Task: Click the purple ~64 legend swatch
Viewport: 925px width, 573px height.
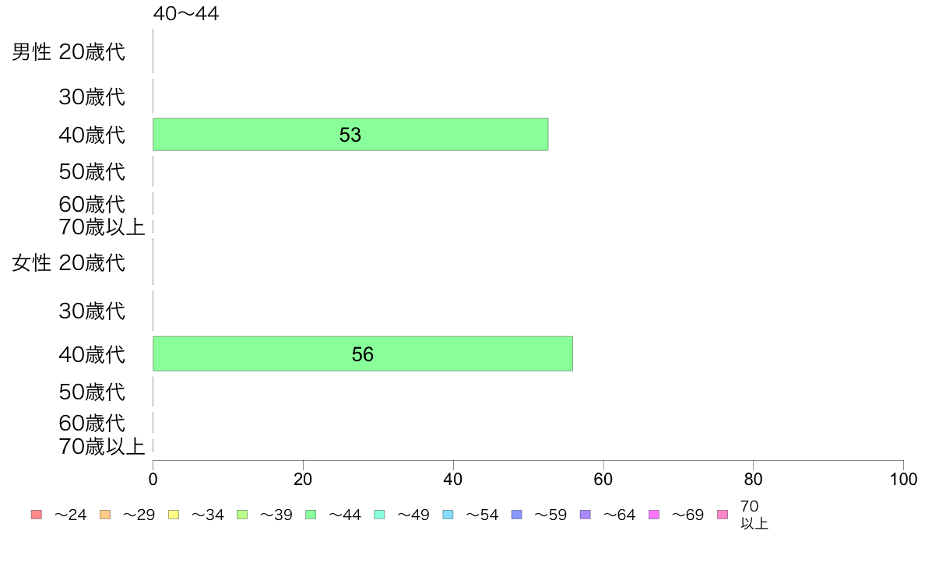Action: (x=586, y=515)
